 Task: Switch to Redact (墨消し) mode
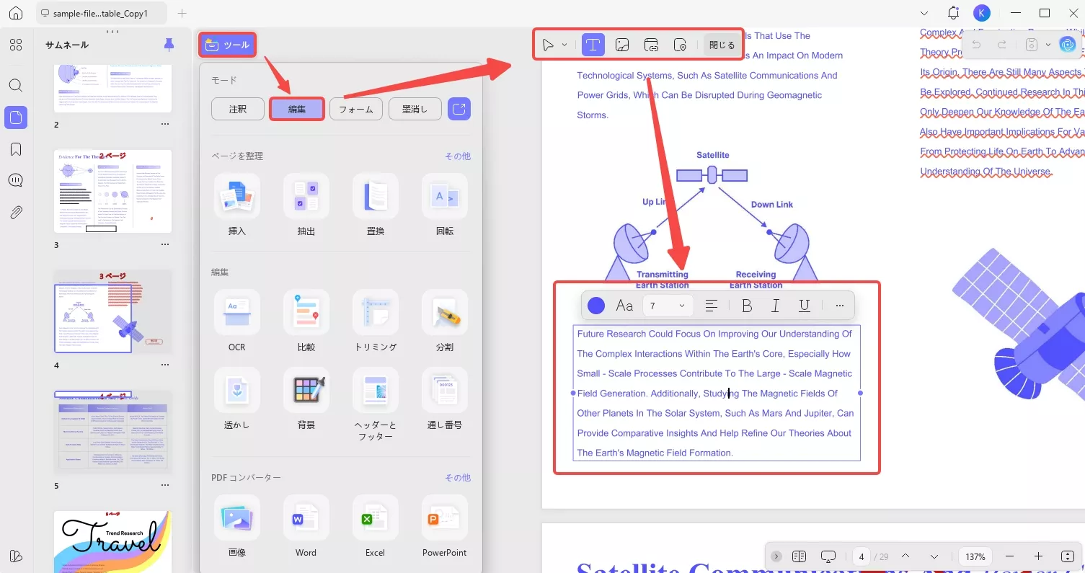pos(415,110)
